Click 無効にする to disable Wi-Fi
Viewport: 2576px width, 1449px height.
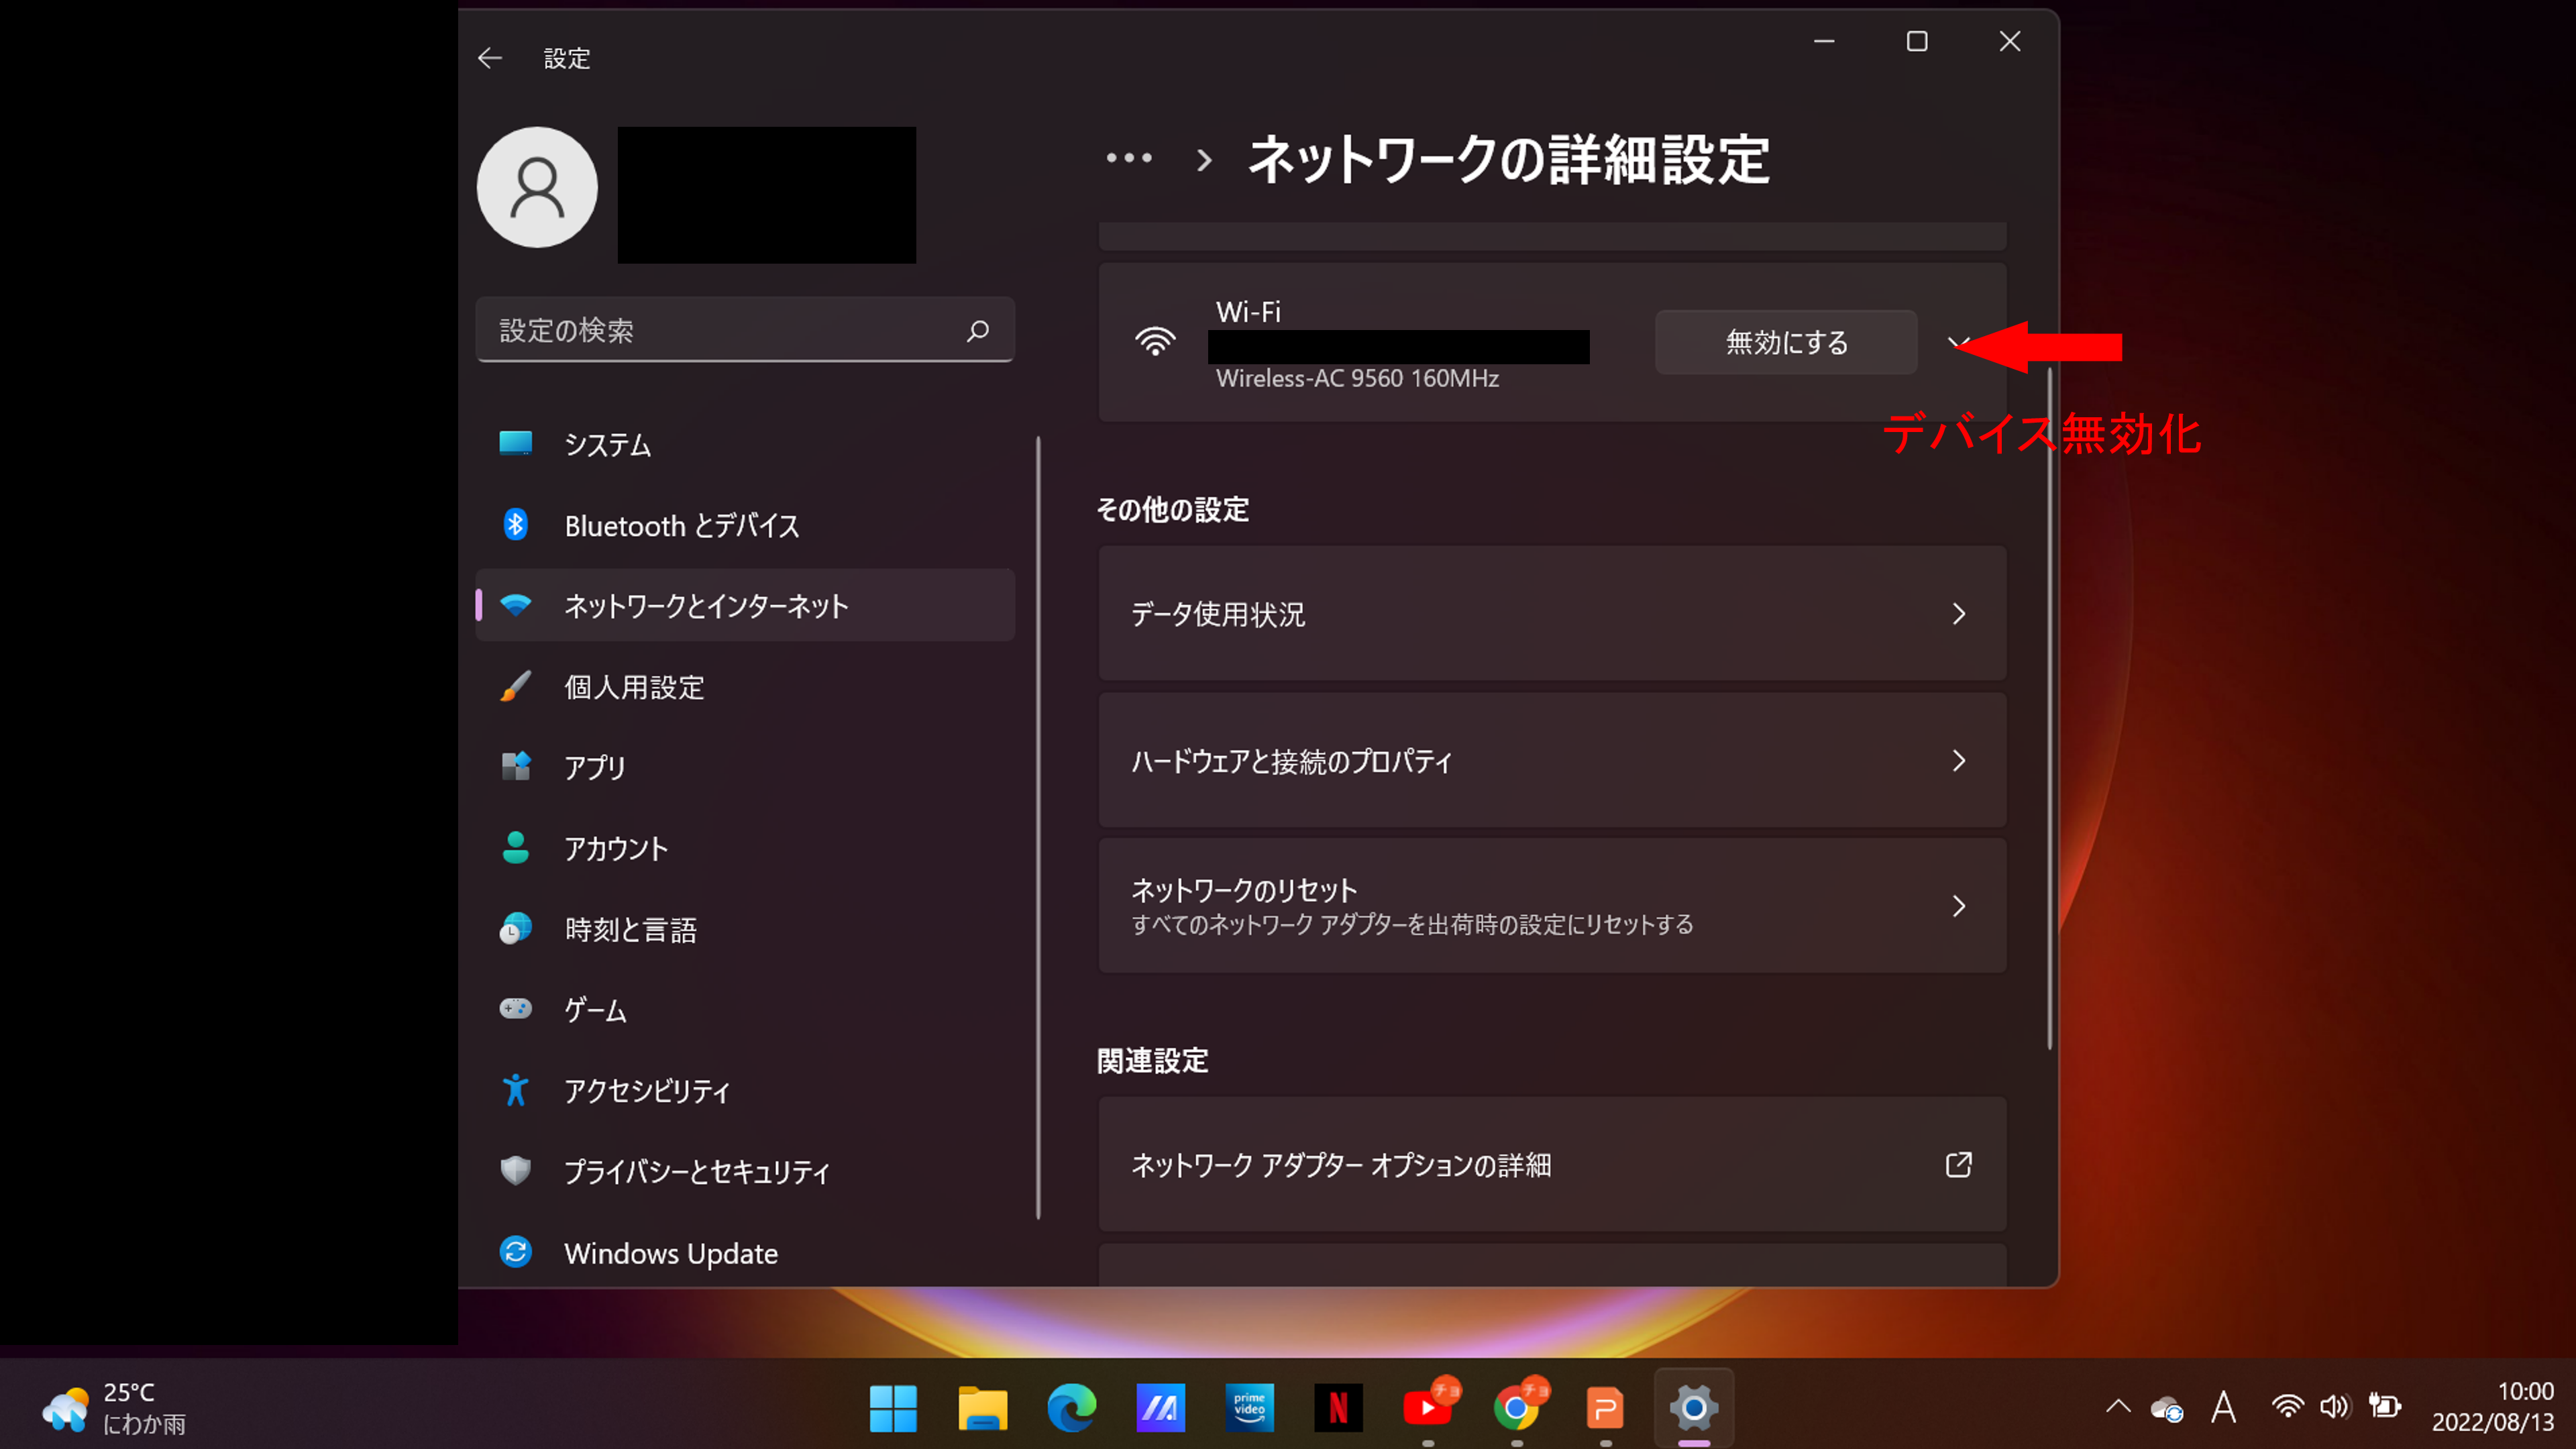pyautogui.click(x=1786, y=342)
